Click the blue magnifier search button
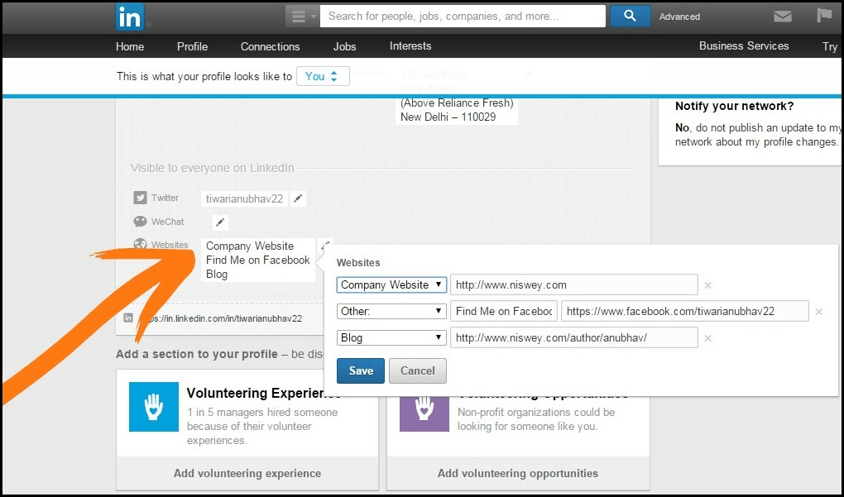Image resolution: width=844 pixels, height=497 pixels. point(630,17)
